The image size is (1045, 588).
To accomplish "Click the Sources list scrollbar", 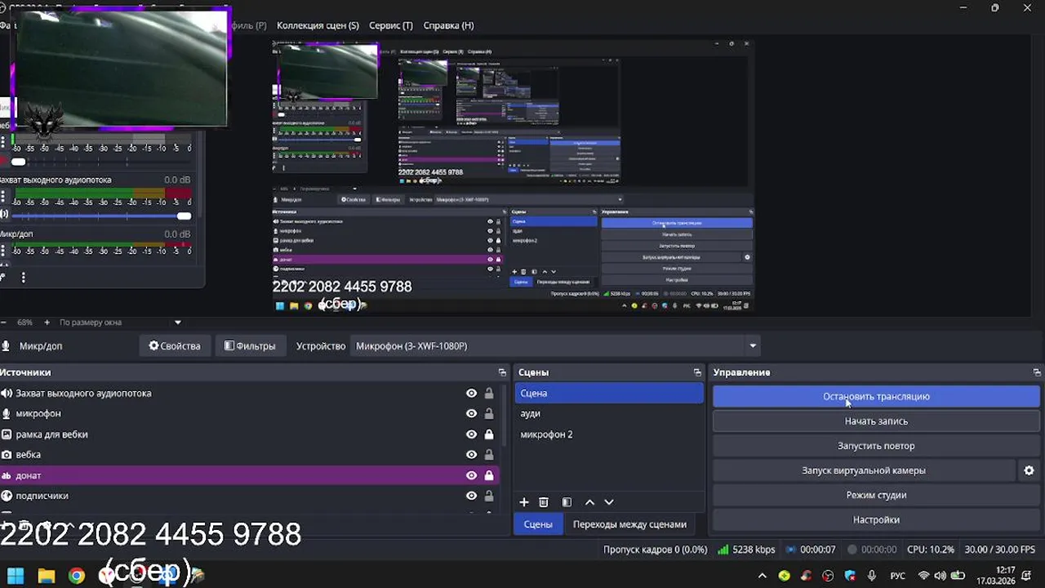I will 504,416.
